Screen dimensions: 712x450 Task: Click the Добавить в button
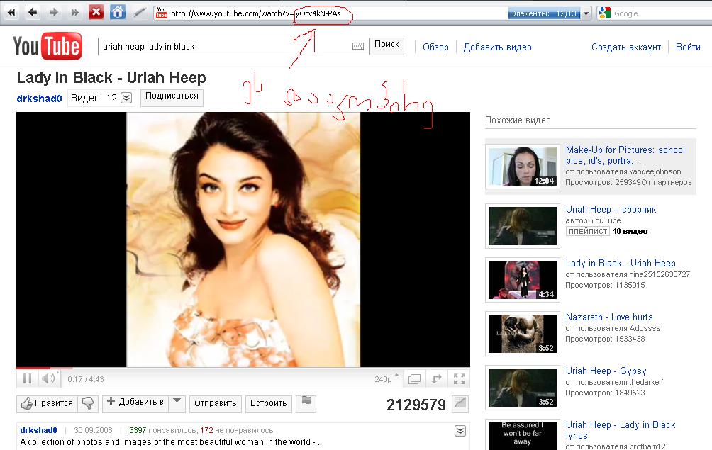point(135,403)
